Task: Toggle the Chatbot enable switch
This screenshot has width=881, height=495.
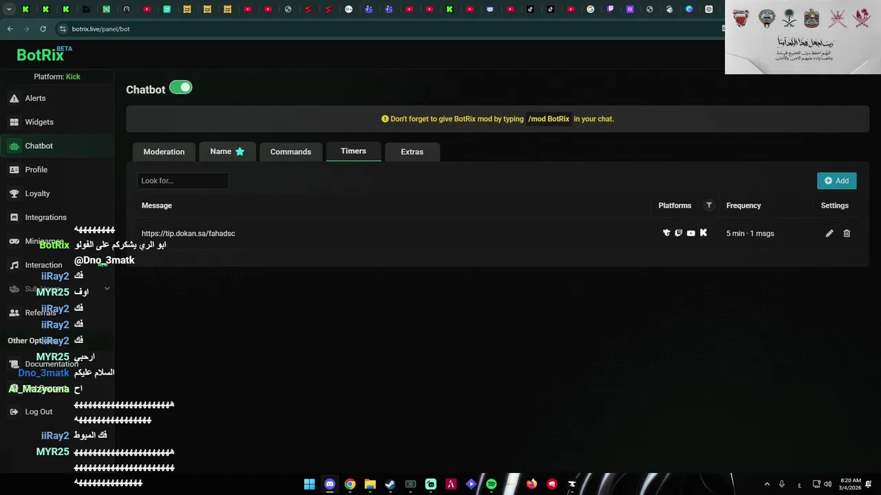Action: (181, 87)
